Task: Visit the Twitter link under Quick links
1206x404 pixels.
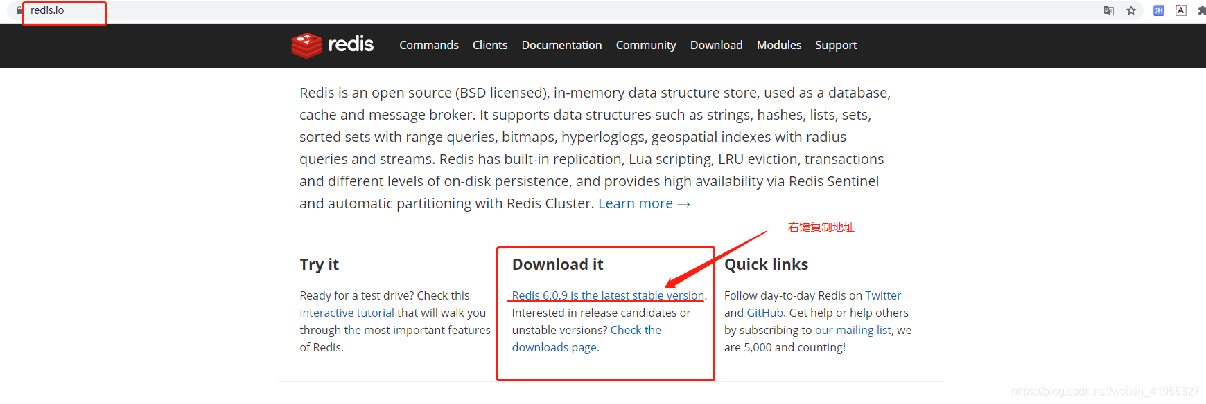Action: tap(883, 295)
